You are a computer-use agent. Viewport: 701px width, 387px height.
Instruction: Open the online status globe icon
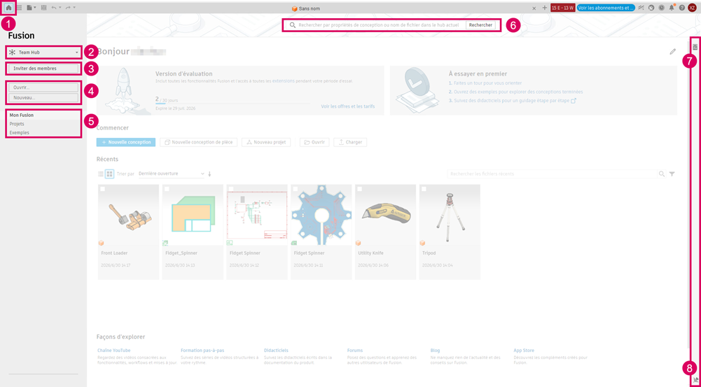(x=651, y=8)
